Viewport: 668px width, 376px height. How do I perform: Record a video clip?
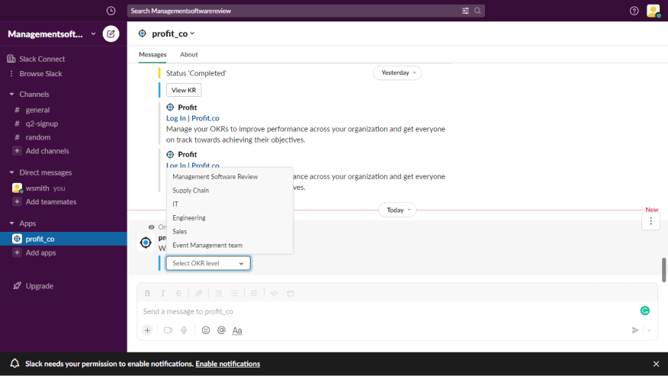click(x=169, y=330)
